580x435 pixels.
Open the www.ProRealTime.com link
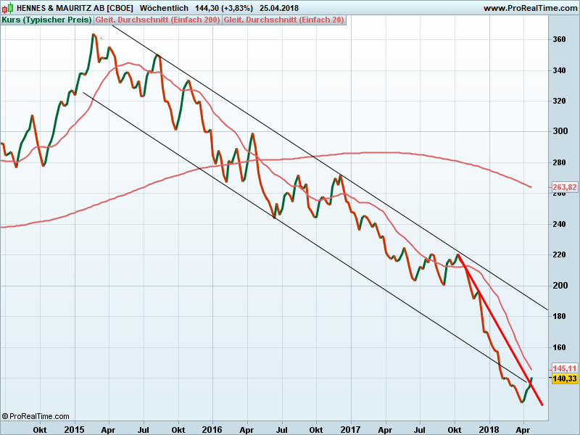pos(530,8)
